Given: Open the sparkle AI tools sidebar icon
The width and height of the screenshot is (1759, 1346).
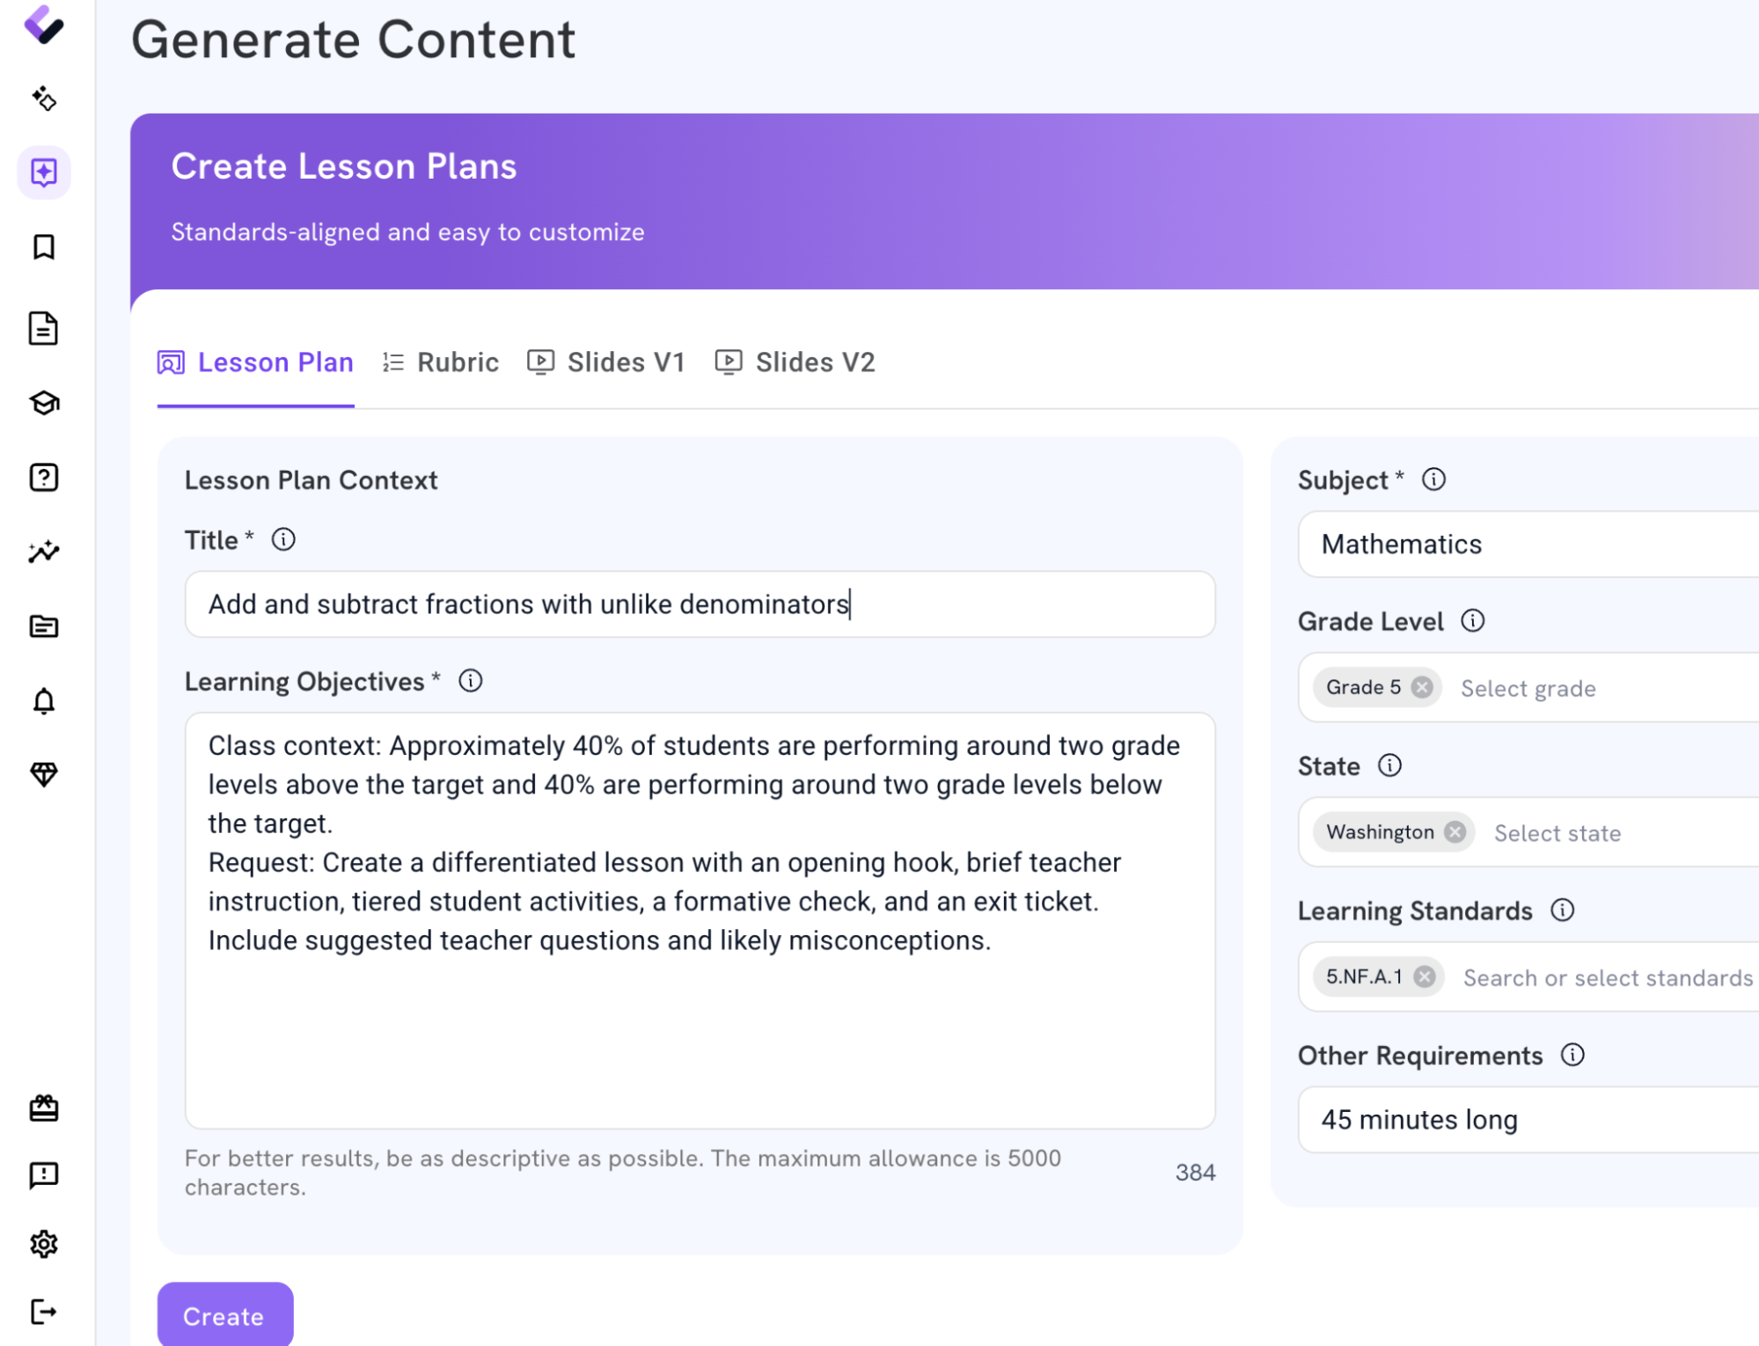Looking at the screenshot, I should [44, 99].
